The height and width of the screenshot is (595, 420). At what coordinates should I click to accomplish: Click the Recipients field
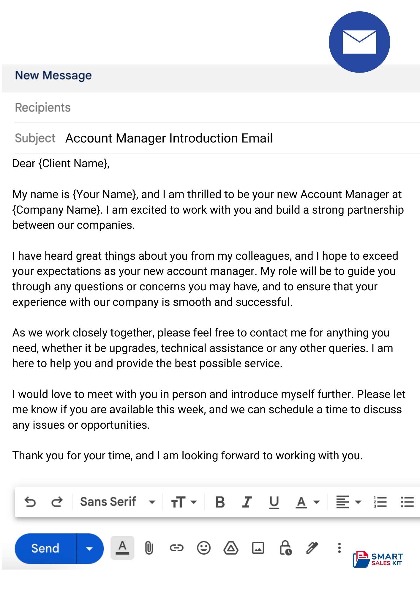217,107
